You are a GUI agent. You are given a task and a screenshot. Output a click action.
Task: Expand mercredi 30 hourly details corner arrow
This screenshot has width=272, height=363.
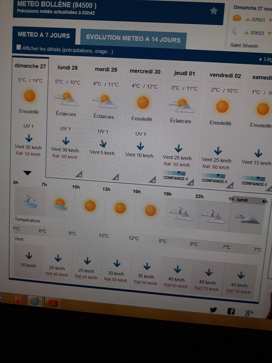coord(152,179)
